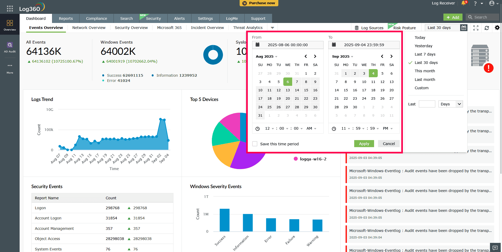Open More options in sidebar
502x252 pixels.
click(x=10, y=69)
